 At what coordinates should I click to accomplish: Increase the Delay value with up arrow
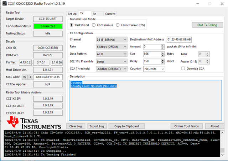(x=163, y=60)
